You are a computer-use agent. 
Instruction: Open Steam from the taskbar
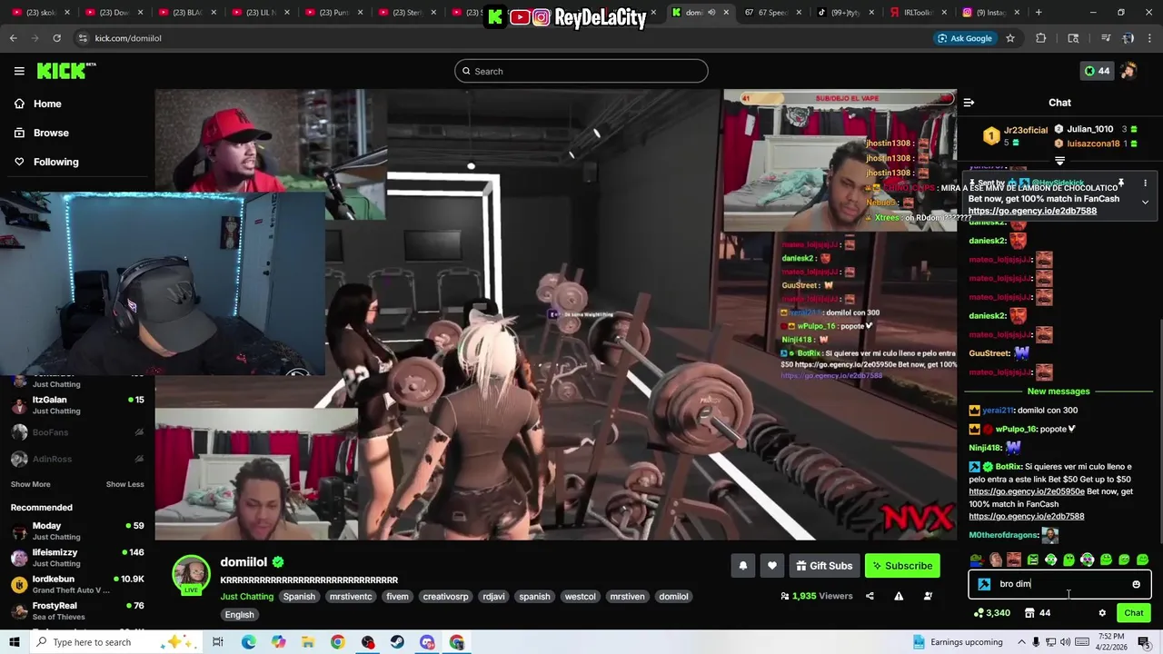pos(397,642)
